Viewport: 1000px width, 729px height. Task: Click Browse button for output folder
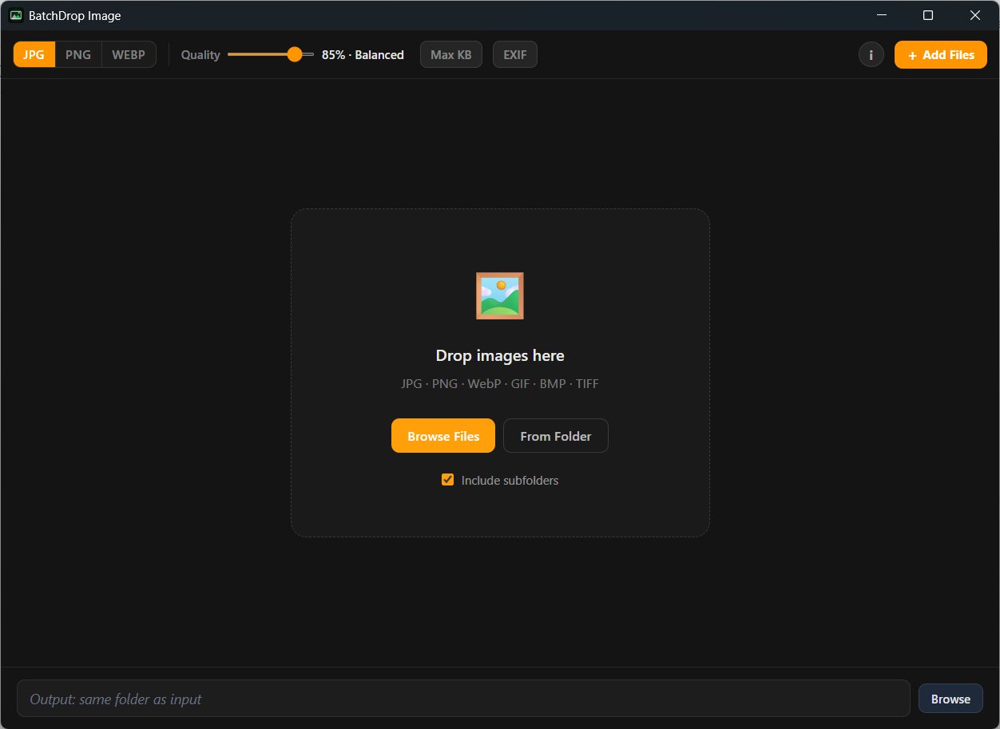950,699
